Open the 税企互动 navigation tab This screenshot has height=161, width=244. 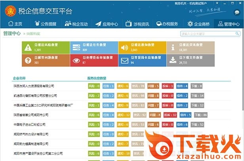[75, 24]
